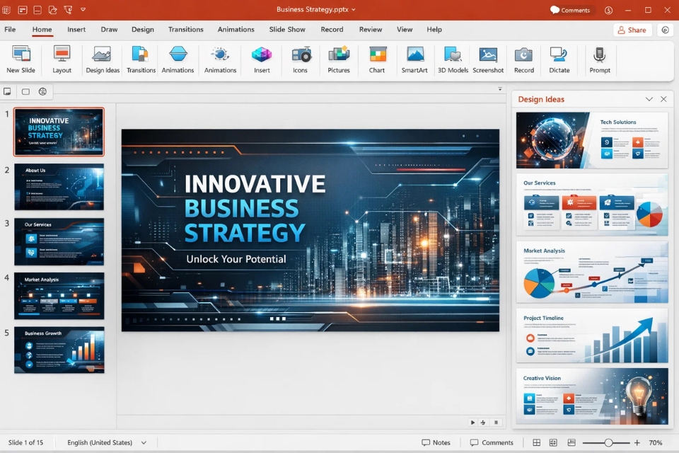Image resolution: width=679 pixels, height=453 pixels.
Task: Collapse the Design Ideas panel
Action: tap(649, 99)
